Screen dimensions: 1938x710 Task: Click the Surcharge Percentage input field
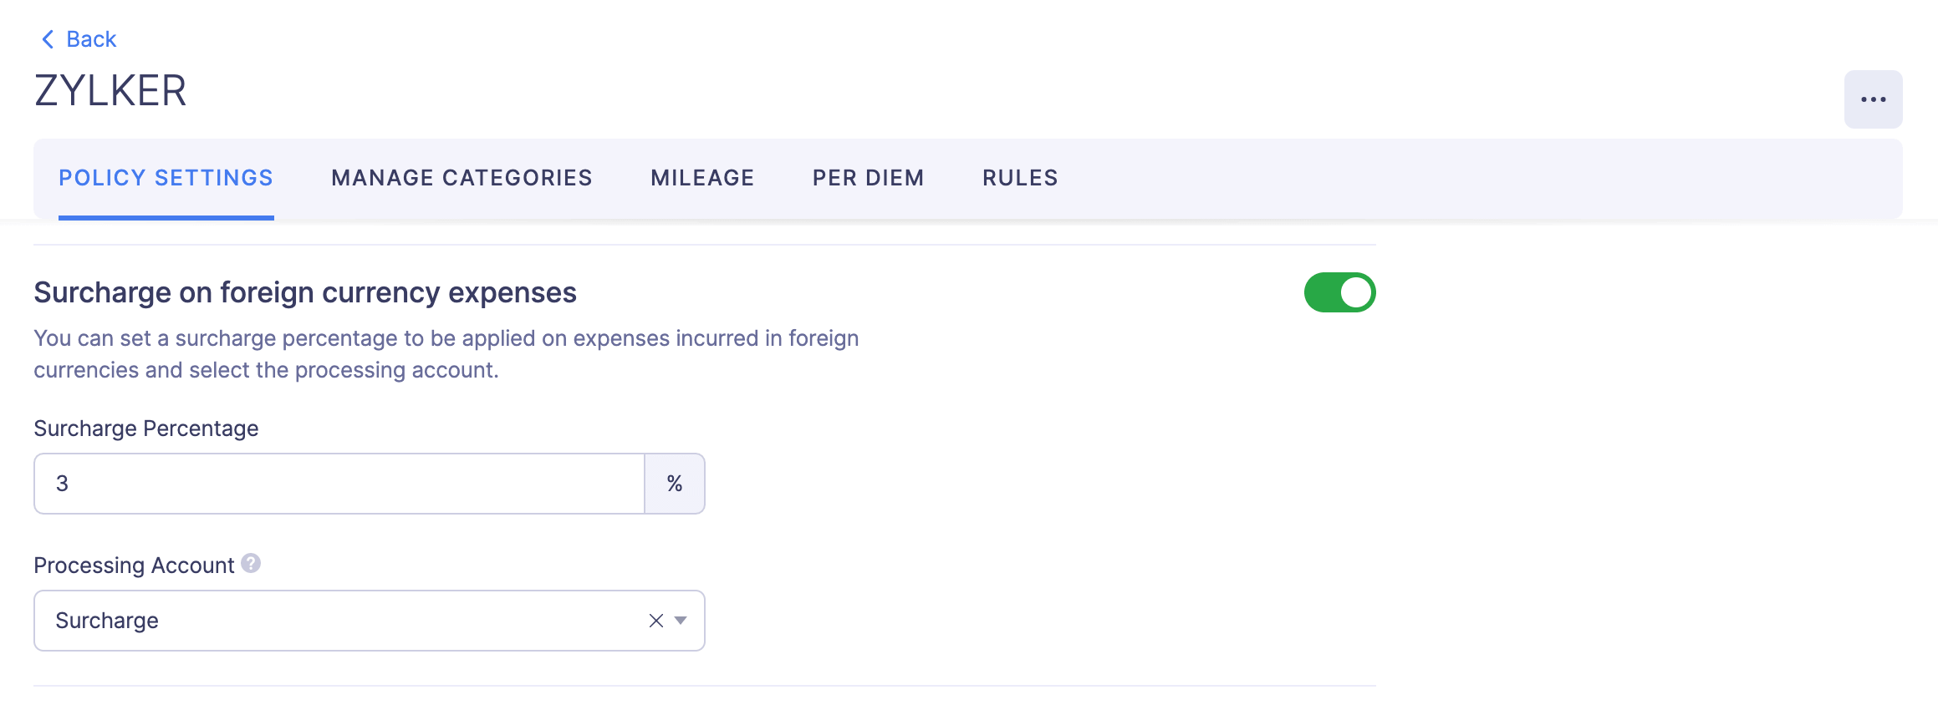click(x=334, y=483)
